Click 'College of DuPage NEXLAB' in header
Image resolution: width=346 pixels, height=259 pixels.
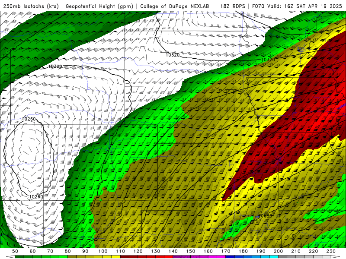click(175, 6)
